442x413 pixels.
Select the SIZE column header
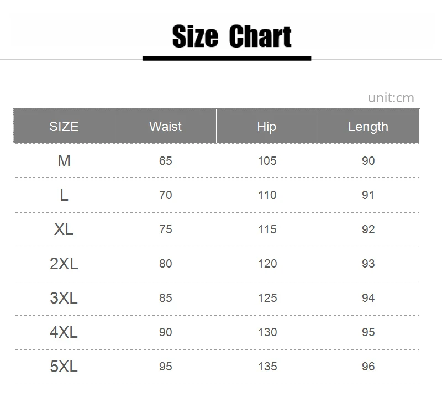pyautogui.click(x=64, y=127)
